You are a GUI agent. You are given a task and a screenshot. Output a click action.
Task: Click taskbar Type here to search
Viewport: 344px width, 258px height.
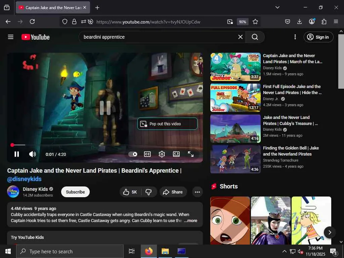coord(70,251)
